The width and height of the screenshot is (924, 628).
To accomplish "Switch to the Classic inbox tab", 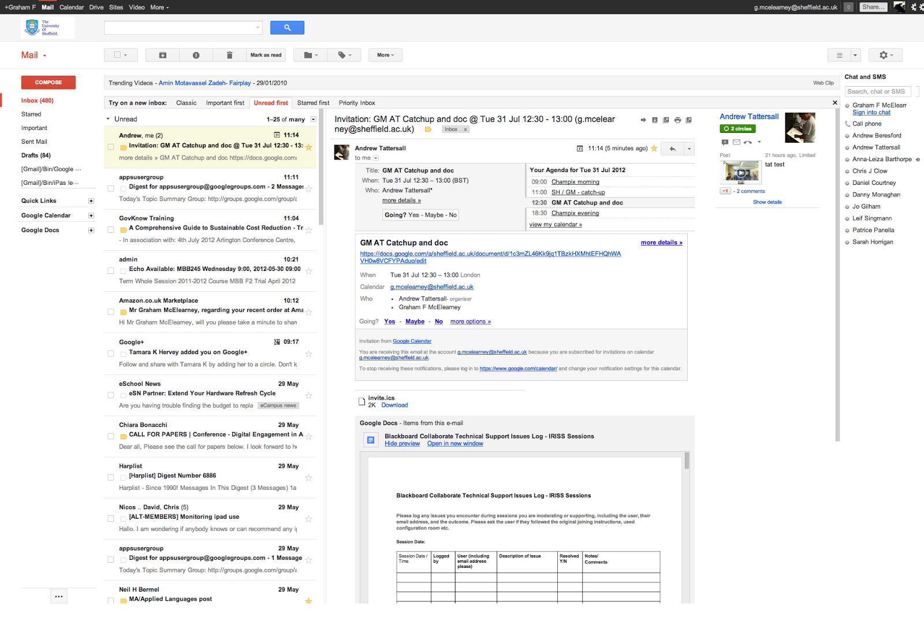I will 186,103.
